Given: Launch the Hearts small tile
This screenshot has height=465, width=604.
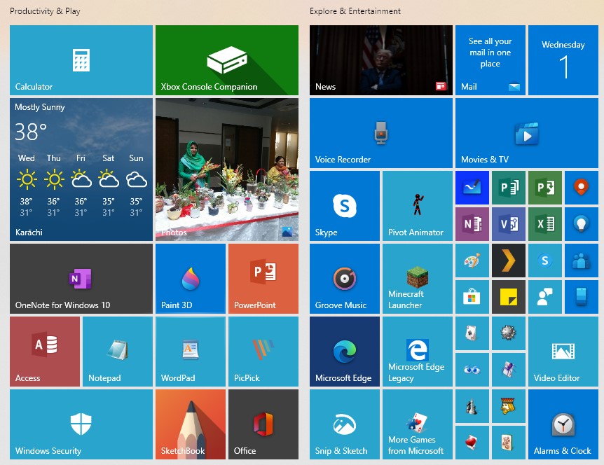Looking at the screenshot, I should pos(472,443).
